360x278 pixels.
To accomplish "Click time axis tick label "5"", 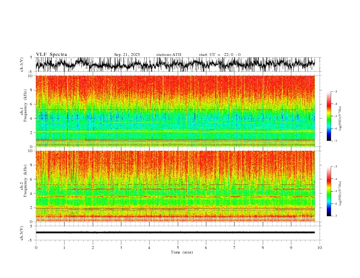I will (x=178, y=248).
